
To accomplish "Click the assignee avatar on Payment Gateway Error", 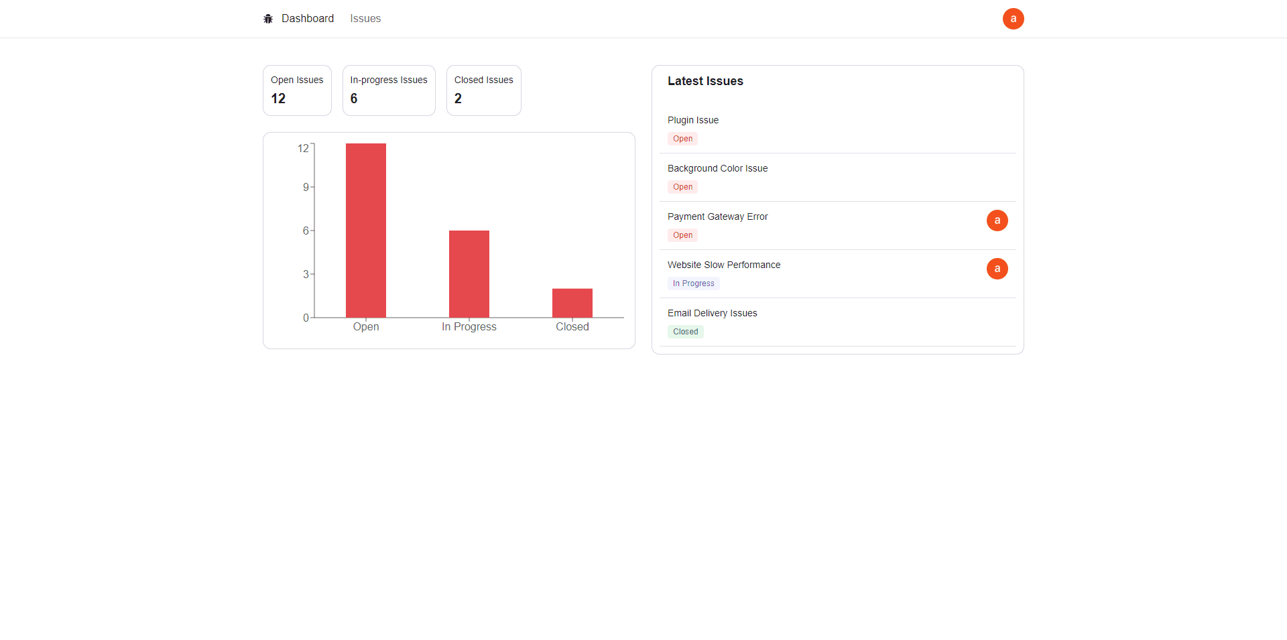I will pyautogui.click(x=997, y=220).
